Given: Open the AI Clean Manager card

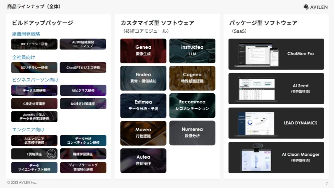Looking at the screenshot, I should point(276,157).
